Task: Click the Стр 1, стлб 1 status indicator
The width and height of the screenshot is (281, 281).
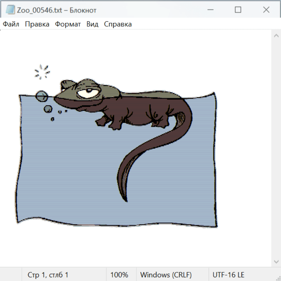Action: click(x=48, y=275)
